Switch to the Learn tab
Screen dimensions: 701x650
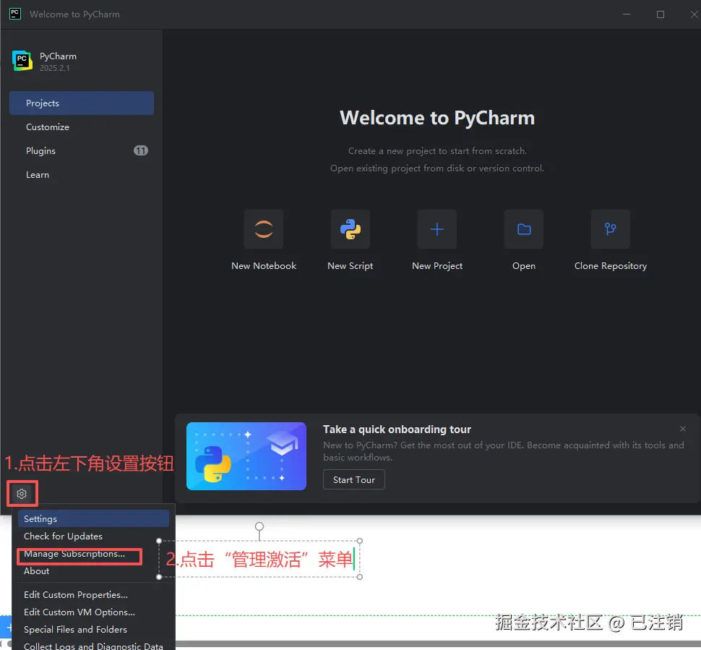[x=82, y=175]
